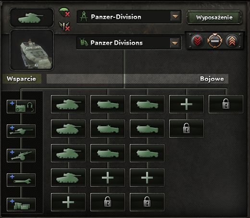Expand the Panzer Divisions names group dropdown
The image size is (250, 218).
(x=175, y=43)
